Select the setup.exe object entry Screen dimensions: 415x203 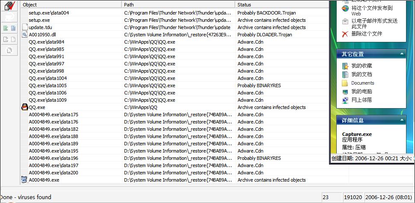coord(39,20)
